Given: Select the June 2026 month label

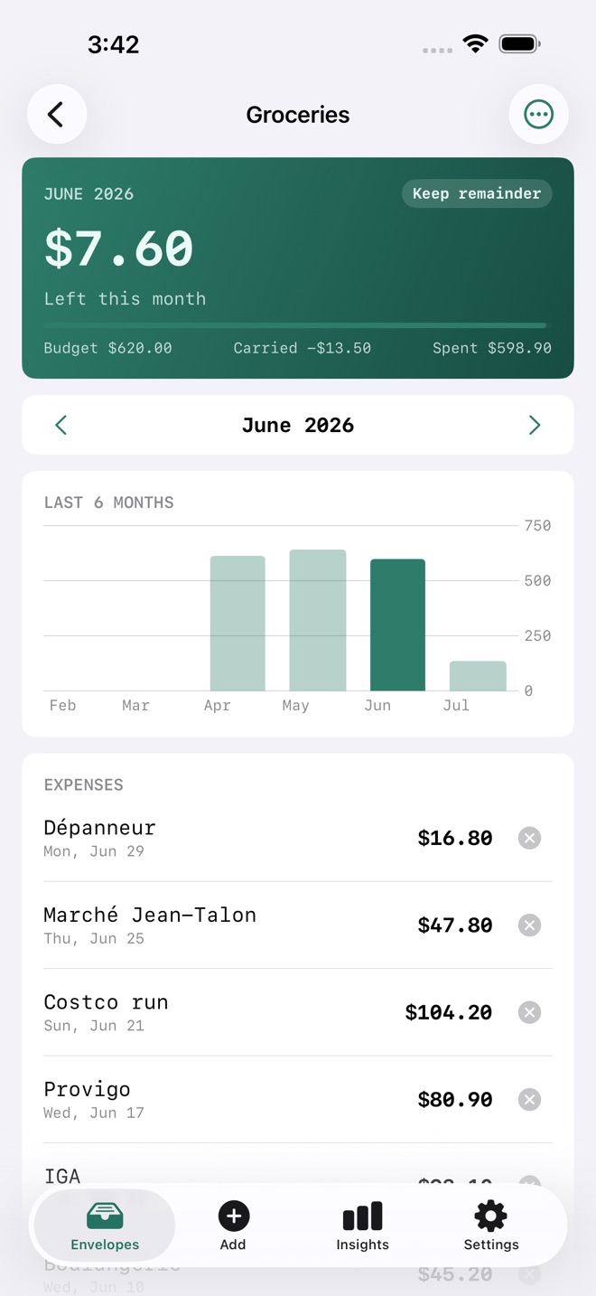Looking at the screenshot, I should pos(298,426).
